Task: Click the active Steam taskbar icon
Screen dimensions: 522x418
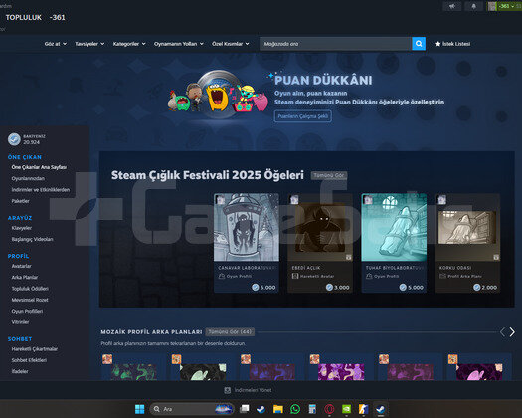Action: pyautogui.click(x=380, y=409)
